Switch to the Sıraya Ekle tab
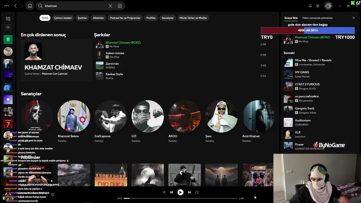Image resolution: width=361 pixels, height=203 pixels. pos(291,18)
